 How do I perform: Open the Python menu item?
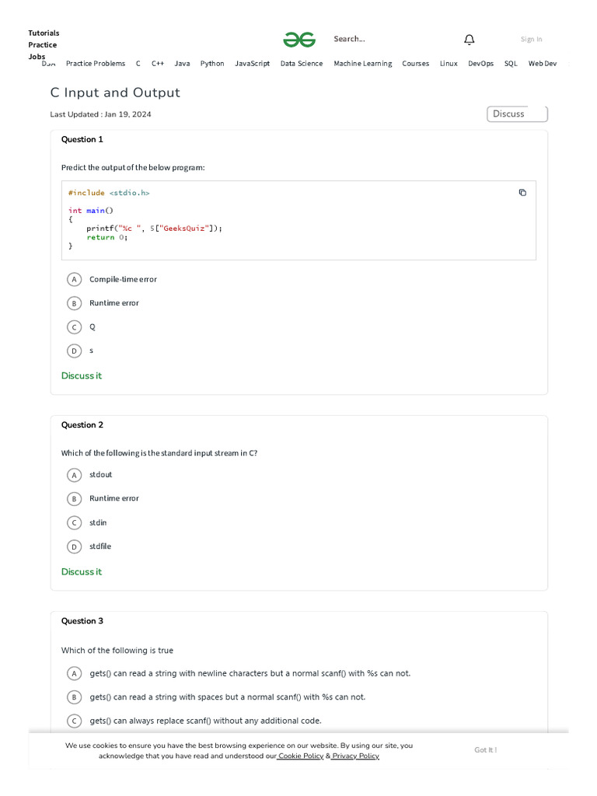click(212, 64)
